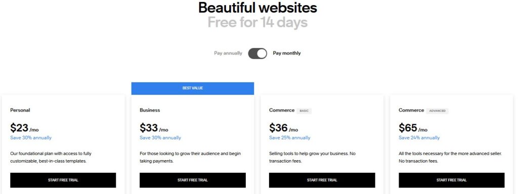Click the $23 /mo price
This screenshot has height=194, width=518.
(24, 128)
